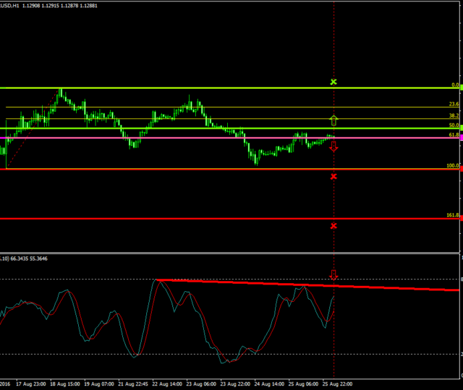Click the red X below the 100.0 line
The height and width of the screenshot is (390, 463).
334,176
